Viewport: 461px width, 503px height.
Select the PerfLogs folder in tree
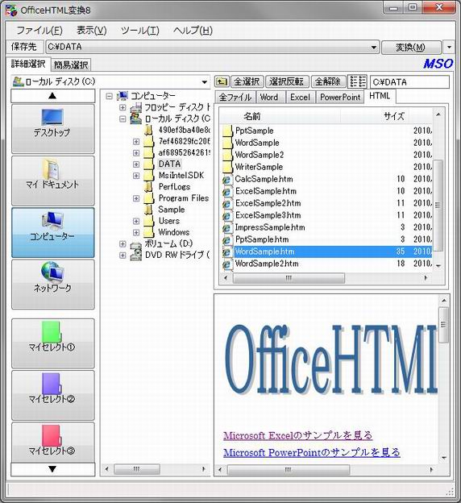(x=174, y=187)
